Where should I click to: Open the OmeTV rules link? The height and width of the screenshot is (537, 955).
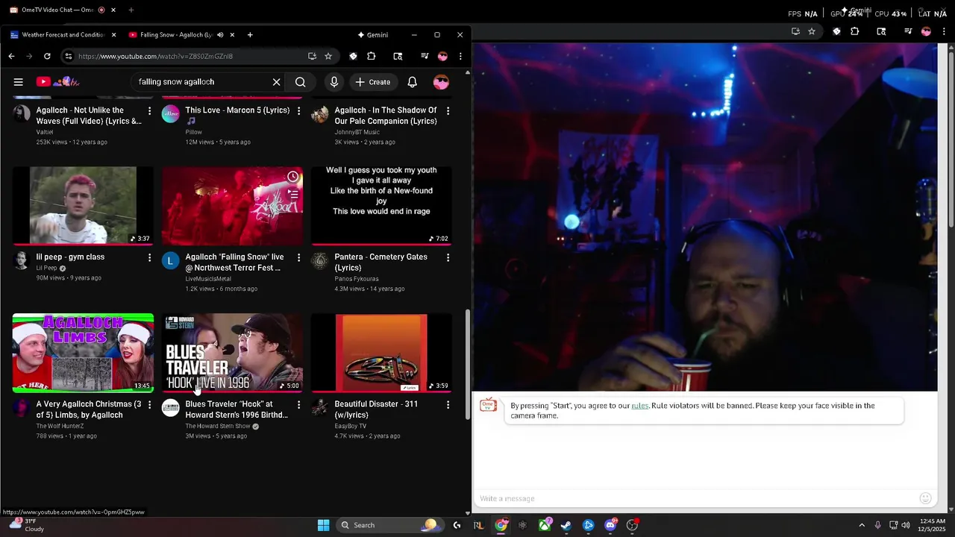pos(639,406)
